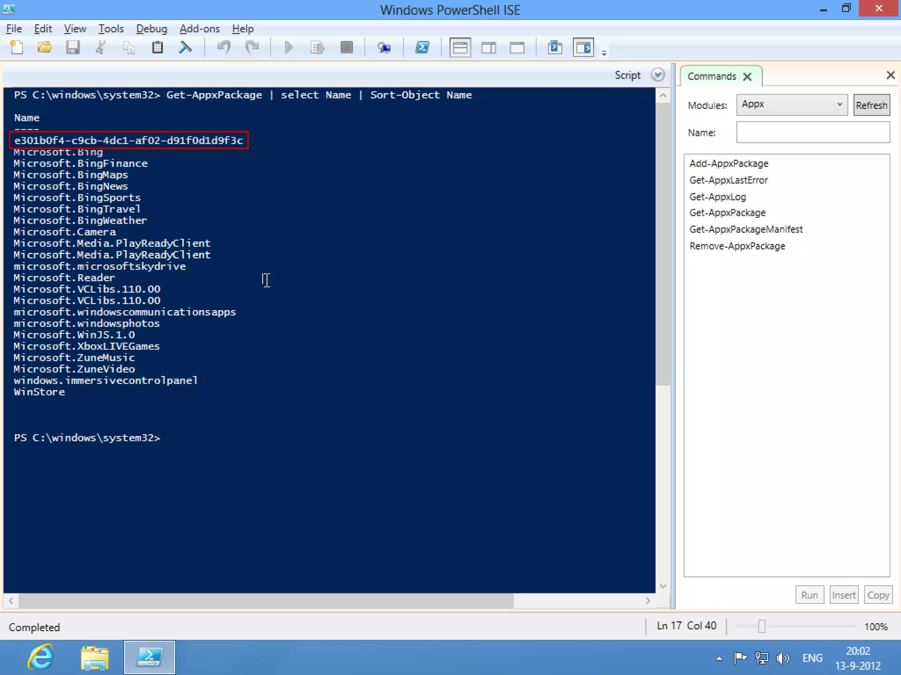Viewport: 901px width, 675px height.
Task: Paste from clipboard toolbar icon
Action: (x=157, y=47)
